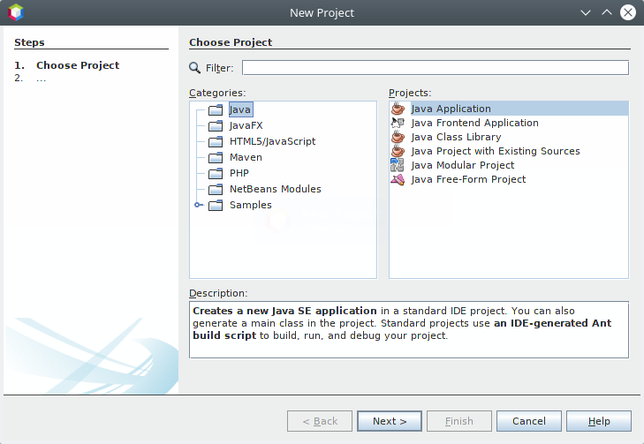
Task: Click the PHP category folder icon
Action: tap(216, 173)
